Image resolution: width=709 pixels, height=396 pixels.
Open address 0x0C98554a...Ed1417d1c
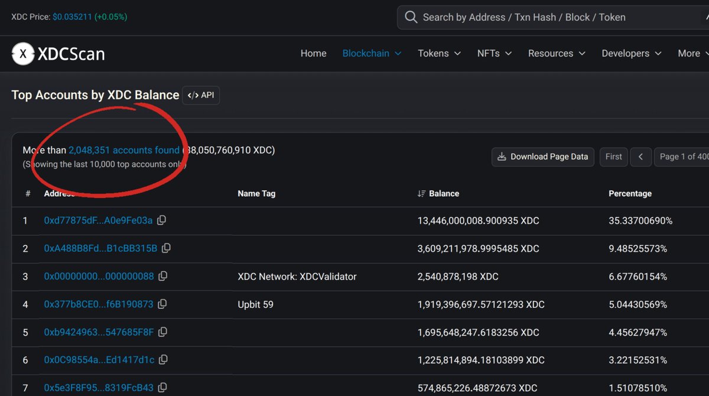pyautogui.click(x=99, y=360)
